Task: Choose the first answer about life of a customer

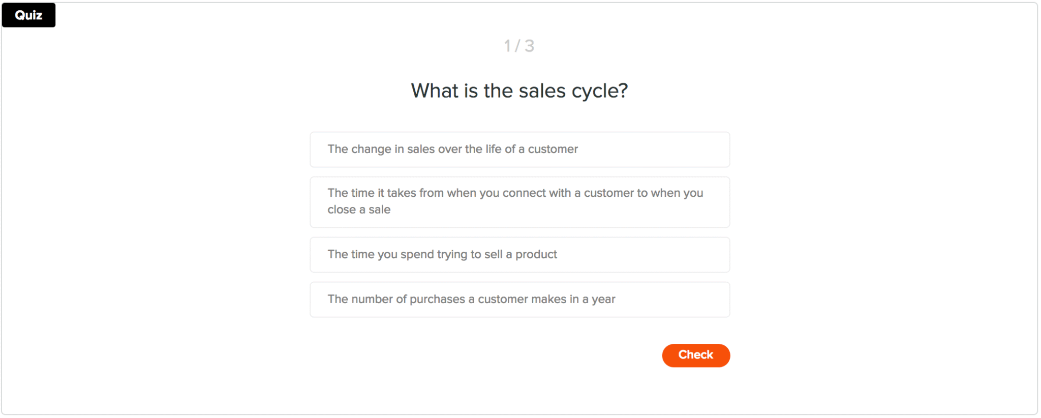Action: [x=519, y=150]
